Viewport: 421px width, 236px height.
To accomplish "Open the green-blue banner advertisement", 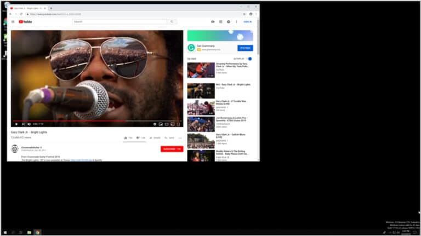I will (x=220, y=36).
